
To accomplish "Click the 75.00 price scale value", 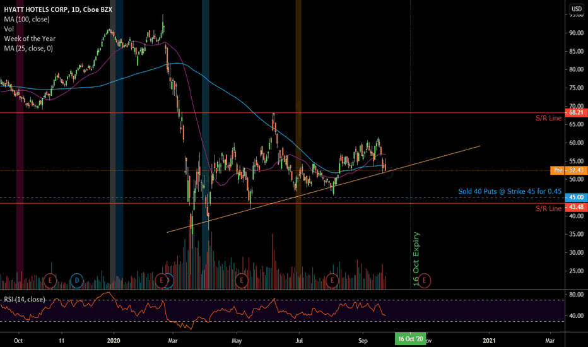I will click(x=576, y=88).
